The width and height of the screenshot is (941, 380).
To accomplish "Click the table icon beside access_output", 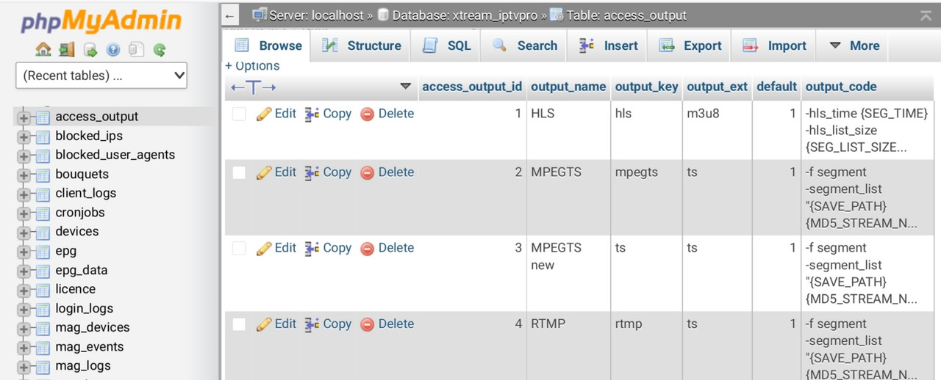I will pyautogui.click(x=43, y=117).
